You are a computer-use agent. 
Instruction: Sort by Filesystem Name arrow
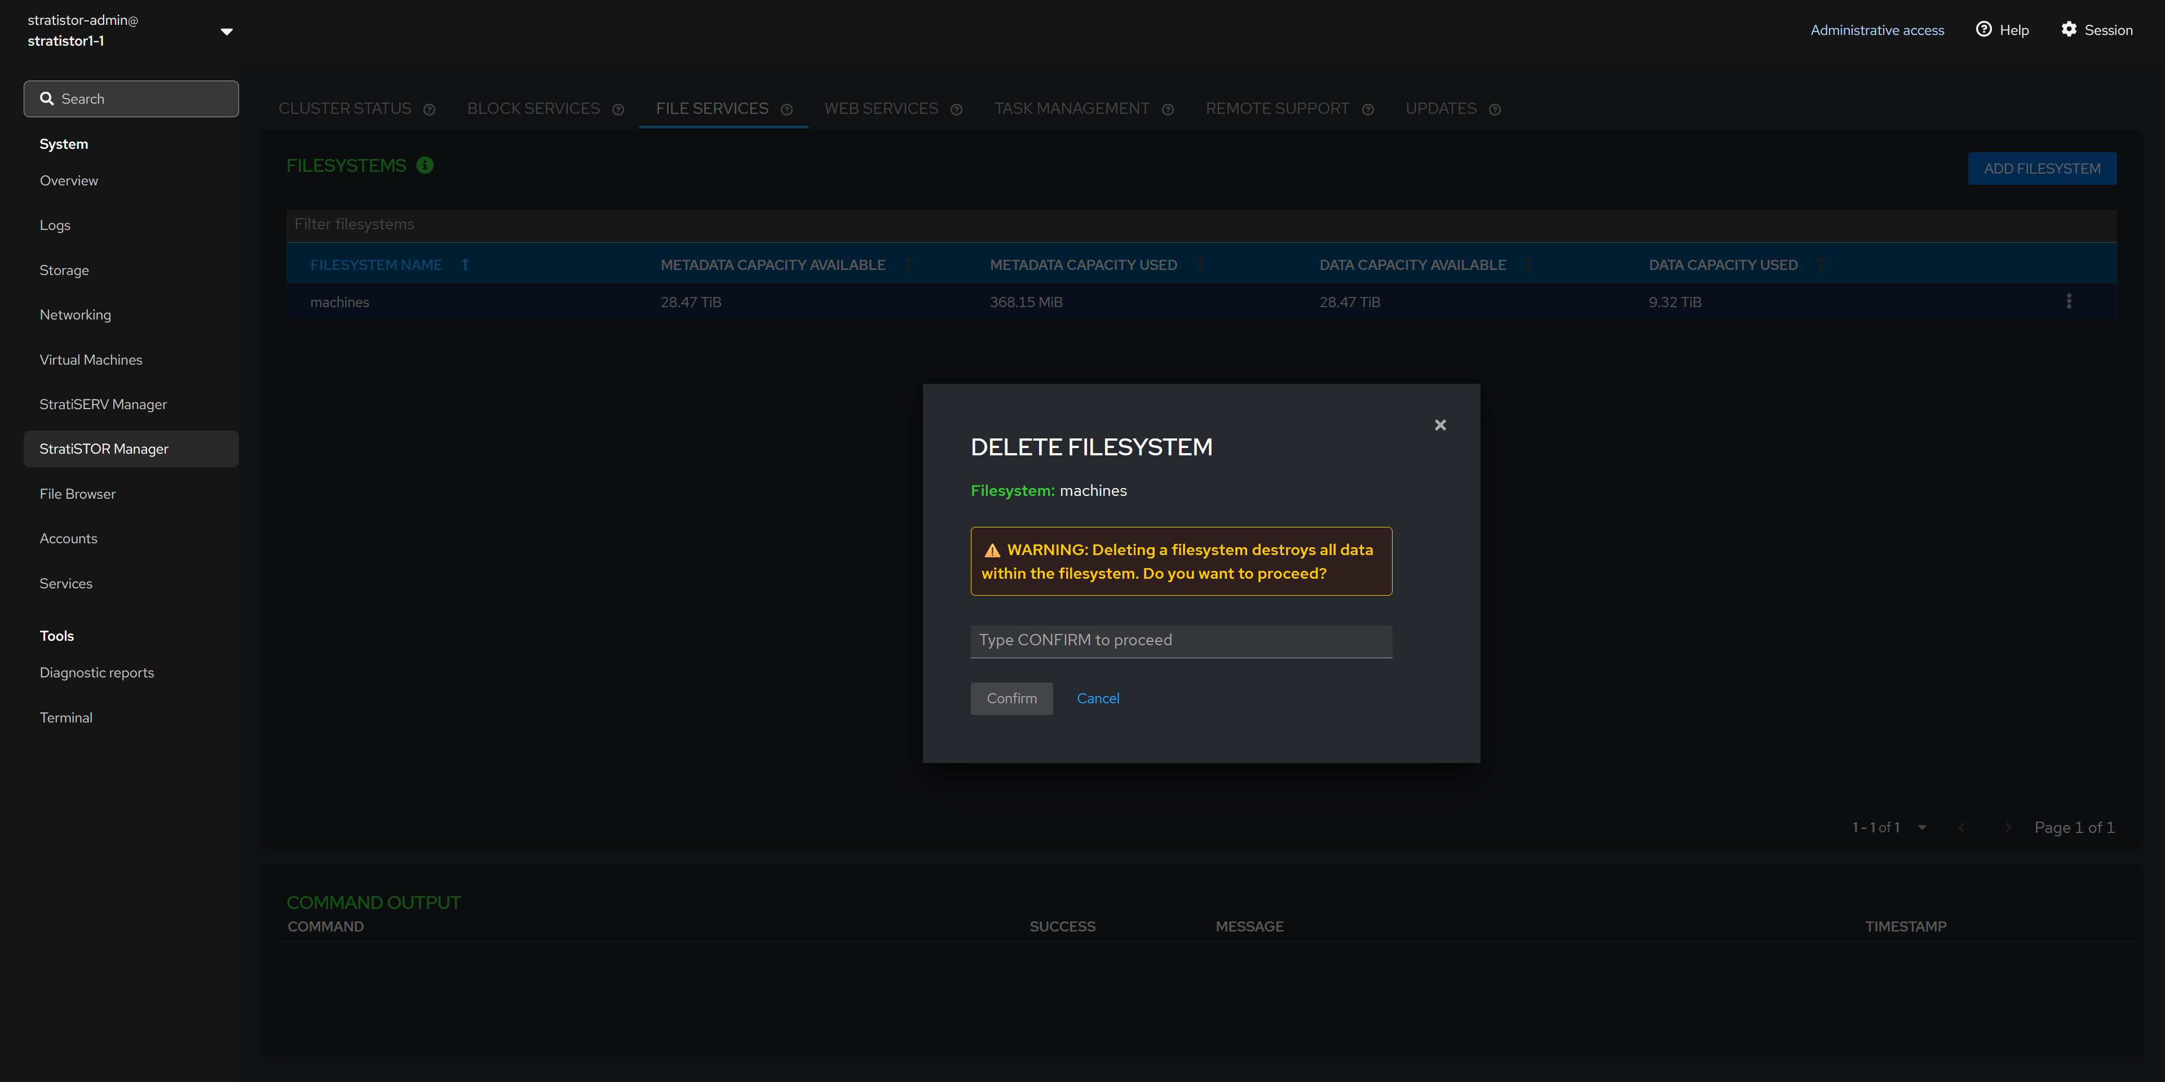coord(465,265)
